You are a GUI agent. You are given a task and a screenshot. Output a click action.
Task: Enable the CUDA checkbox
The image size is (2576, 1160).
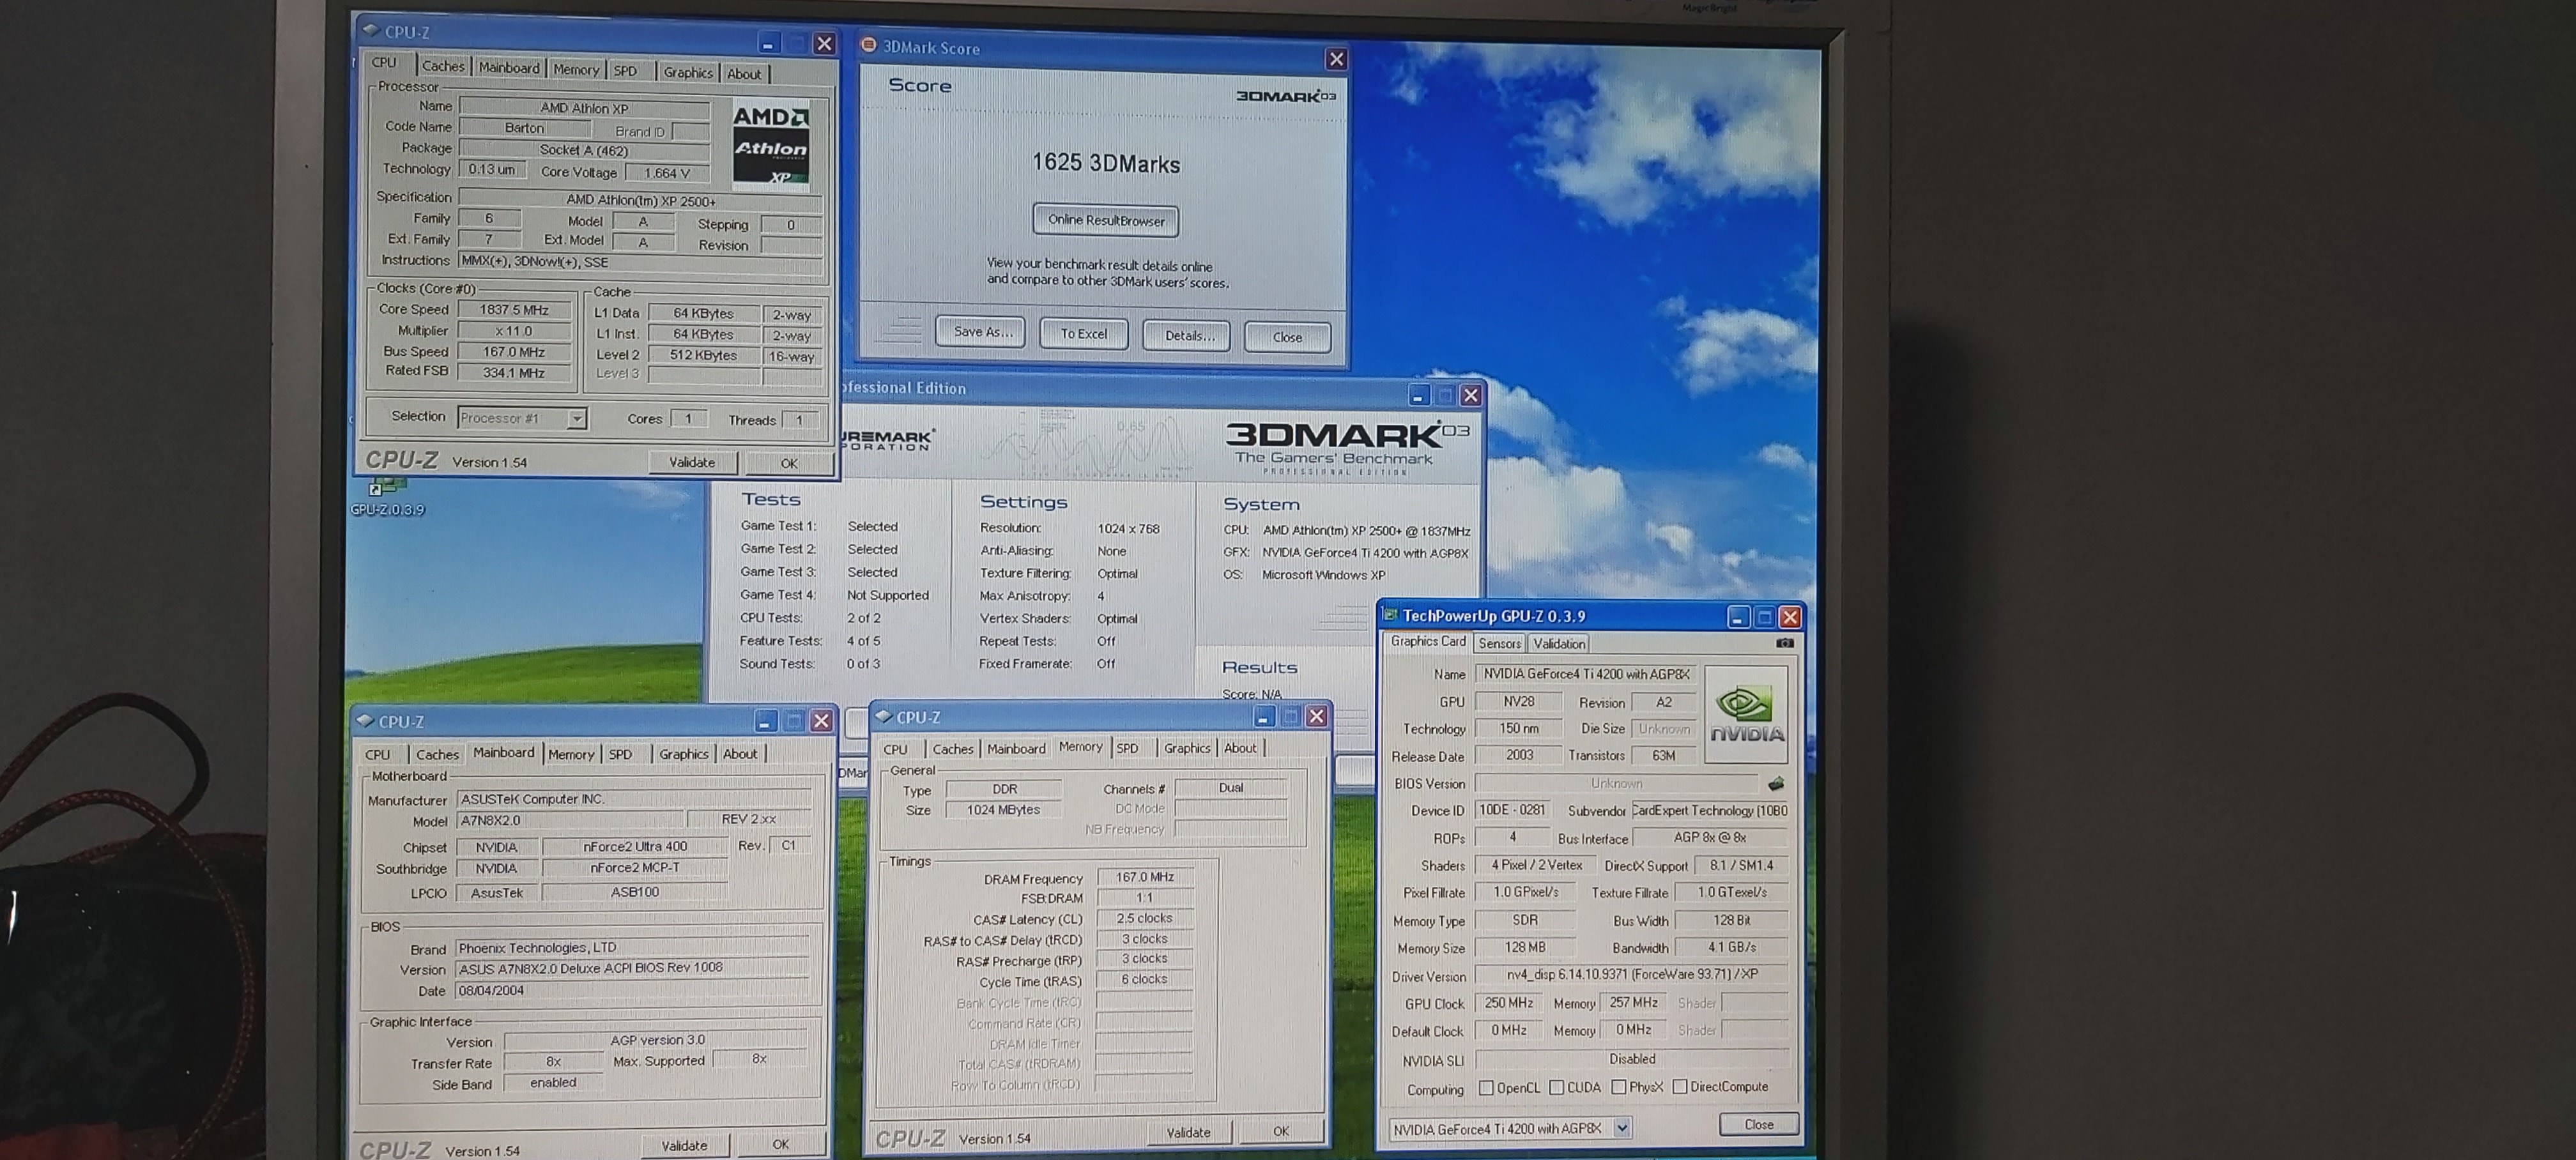tap(1557, 1087)
